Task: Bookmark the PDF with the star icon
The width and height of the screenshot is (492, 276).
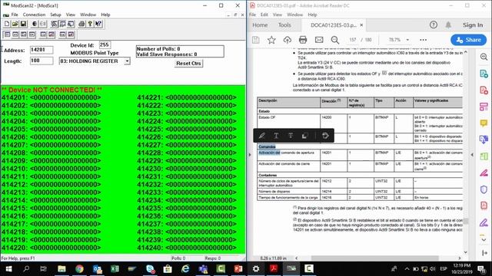Action: 271,40
